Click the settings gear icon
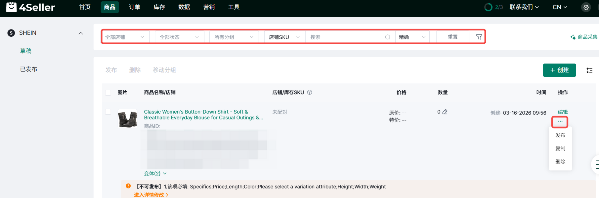Viewport: 599px width, 198px height. (586, 7)
